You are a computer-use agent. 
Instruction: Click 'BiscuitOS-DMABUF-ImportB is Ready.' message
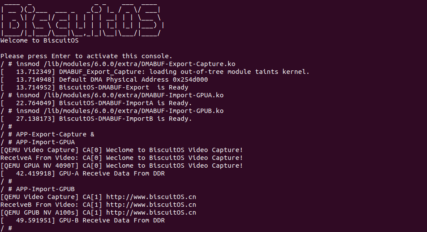pos(125,119)
